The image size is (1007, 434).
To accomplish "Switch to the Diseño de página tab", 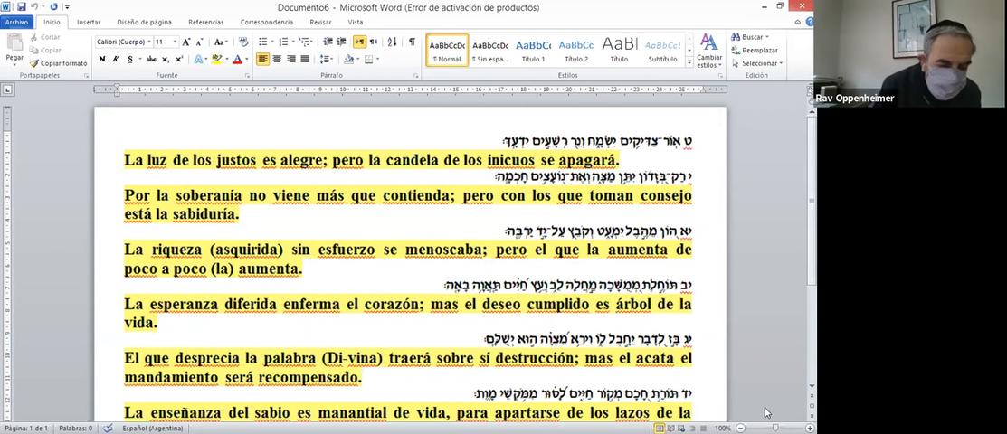I will coord(145,22).
